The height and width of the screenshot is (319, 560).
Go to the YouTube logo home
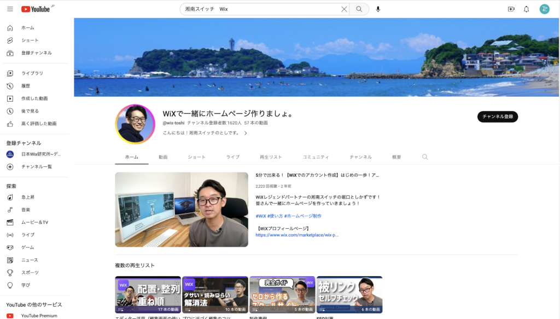point(36,9)
